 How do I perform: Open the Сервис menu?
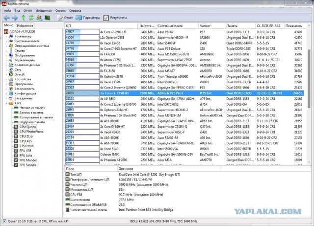click(x=59, y=10)
